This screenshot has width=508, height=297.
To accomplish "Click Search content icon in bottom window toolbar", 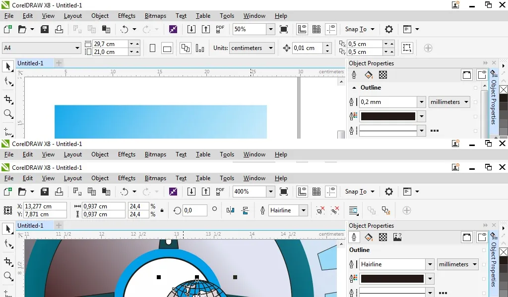I will (x=173, y=192).
